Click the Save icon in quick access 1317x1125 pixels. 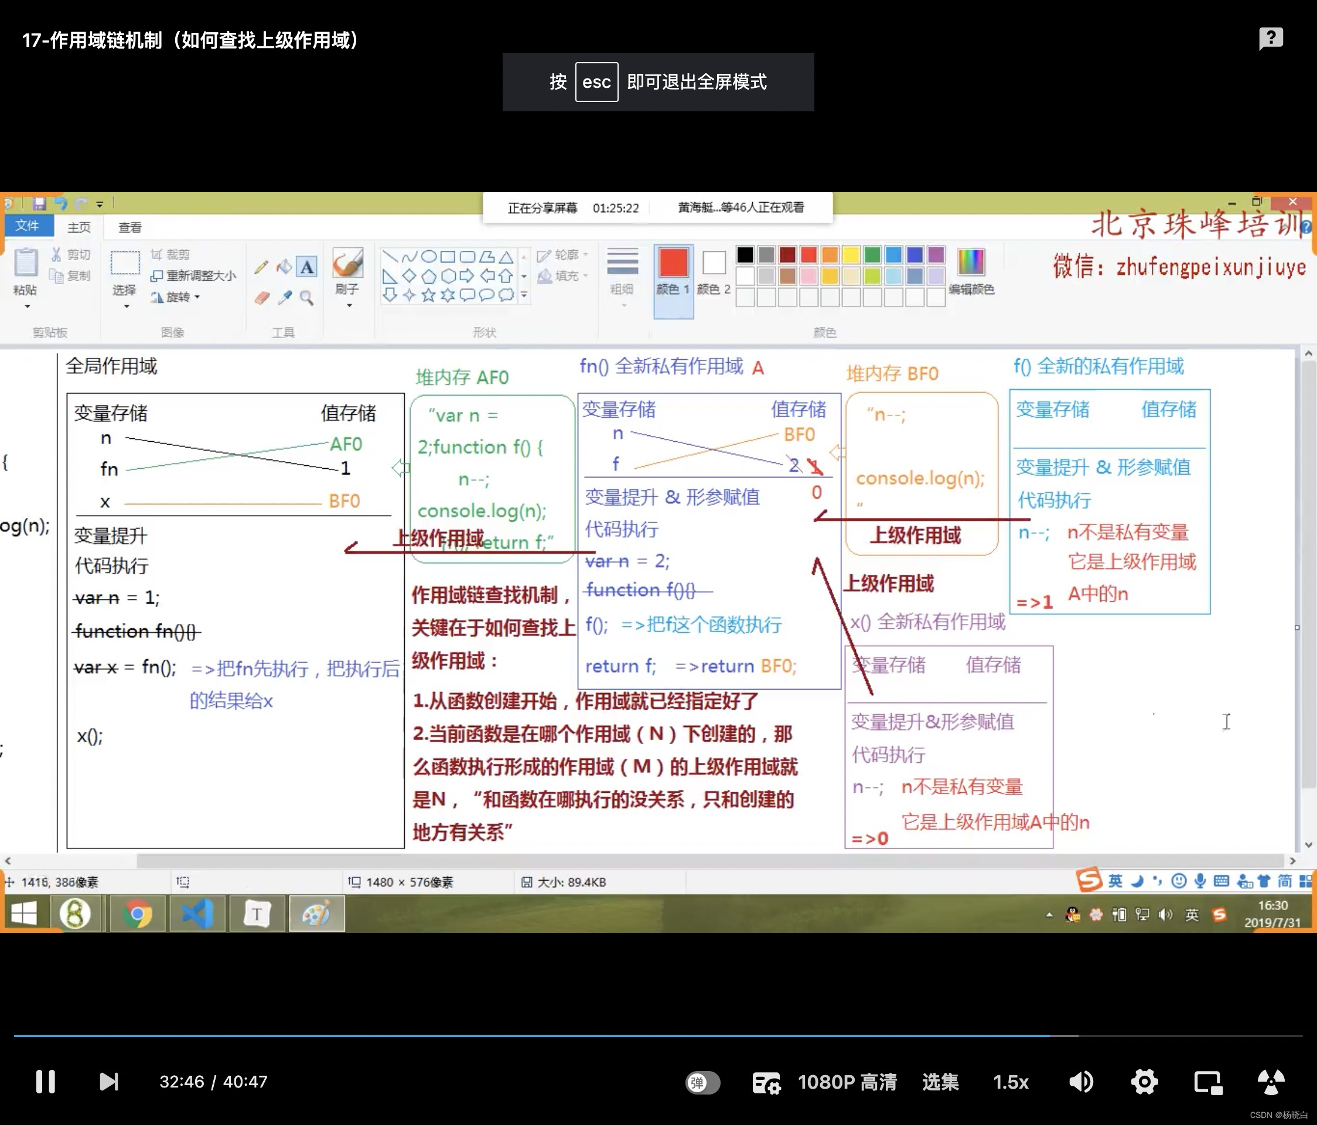click(x=39, y=203)
